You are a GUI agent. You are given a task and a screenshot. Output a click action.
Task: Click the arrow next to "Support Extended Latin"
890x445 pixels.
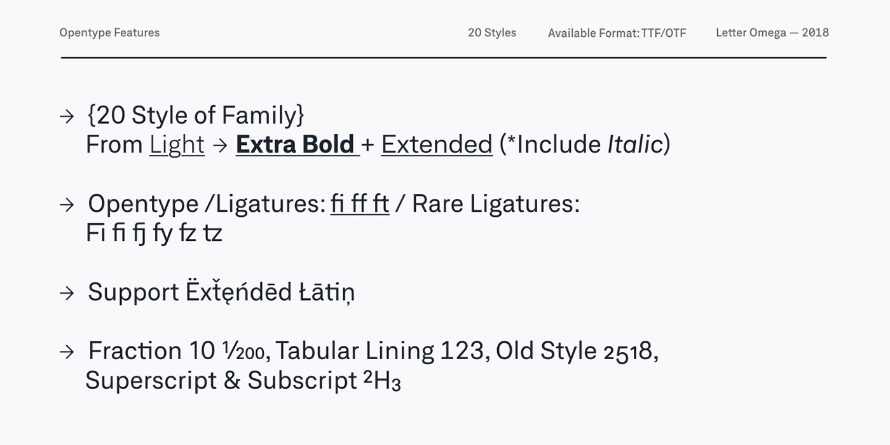[67, 293]
